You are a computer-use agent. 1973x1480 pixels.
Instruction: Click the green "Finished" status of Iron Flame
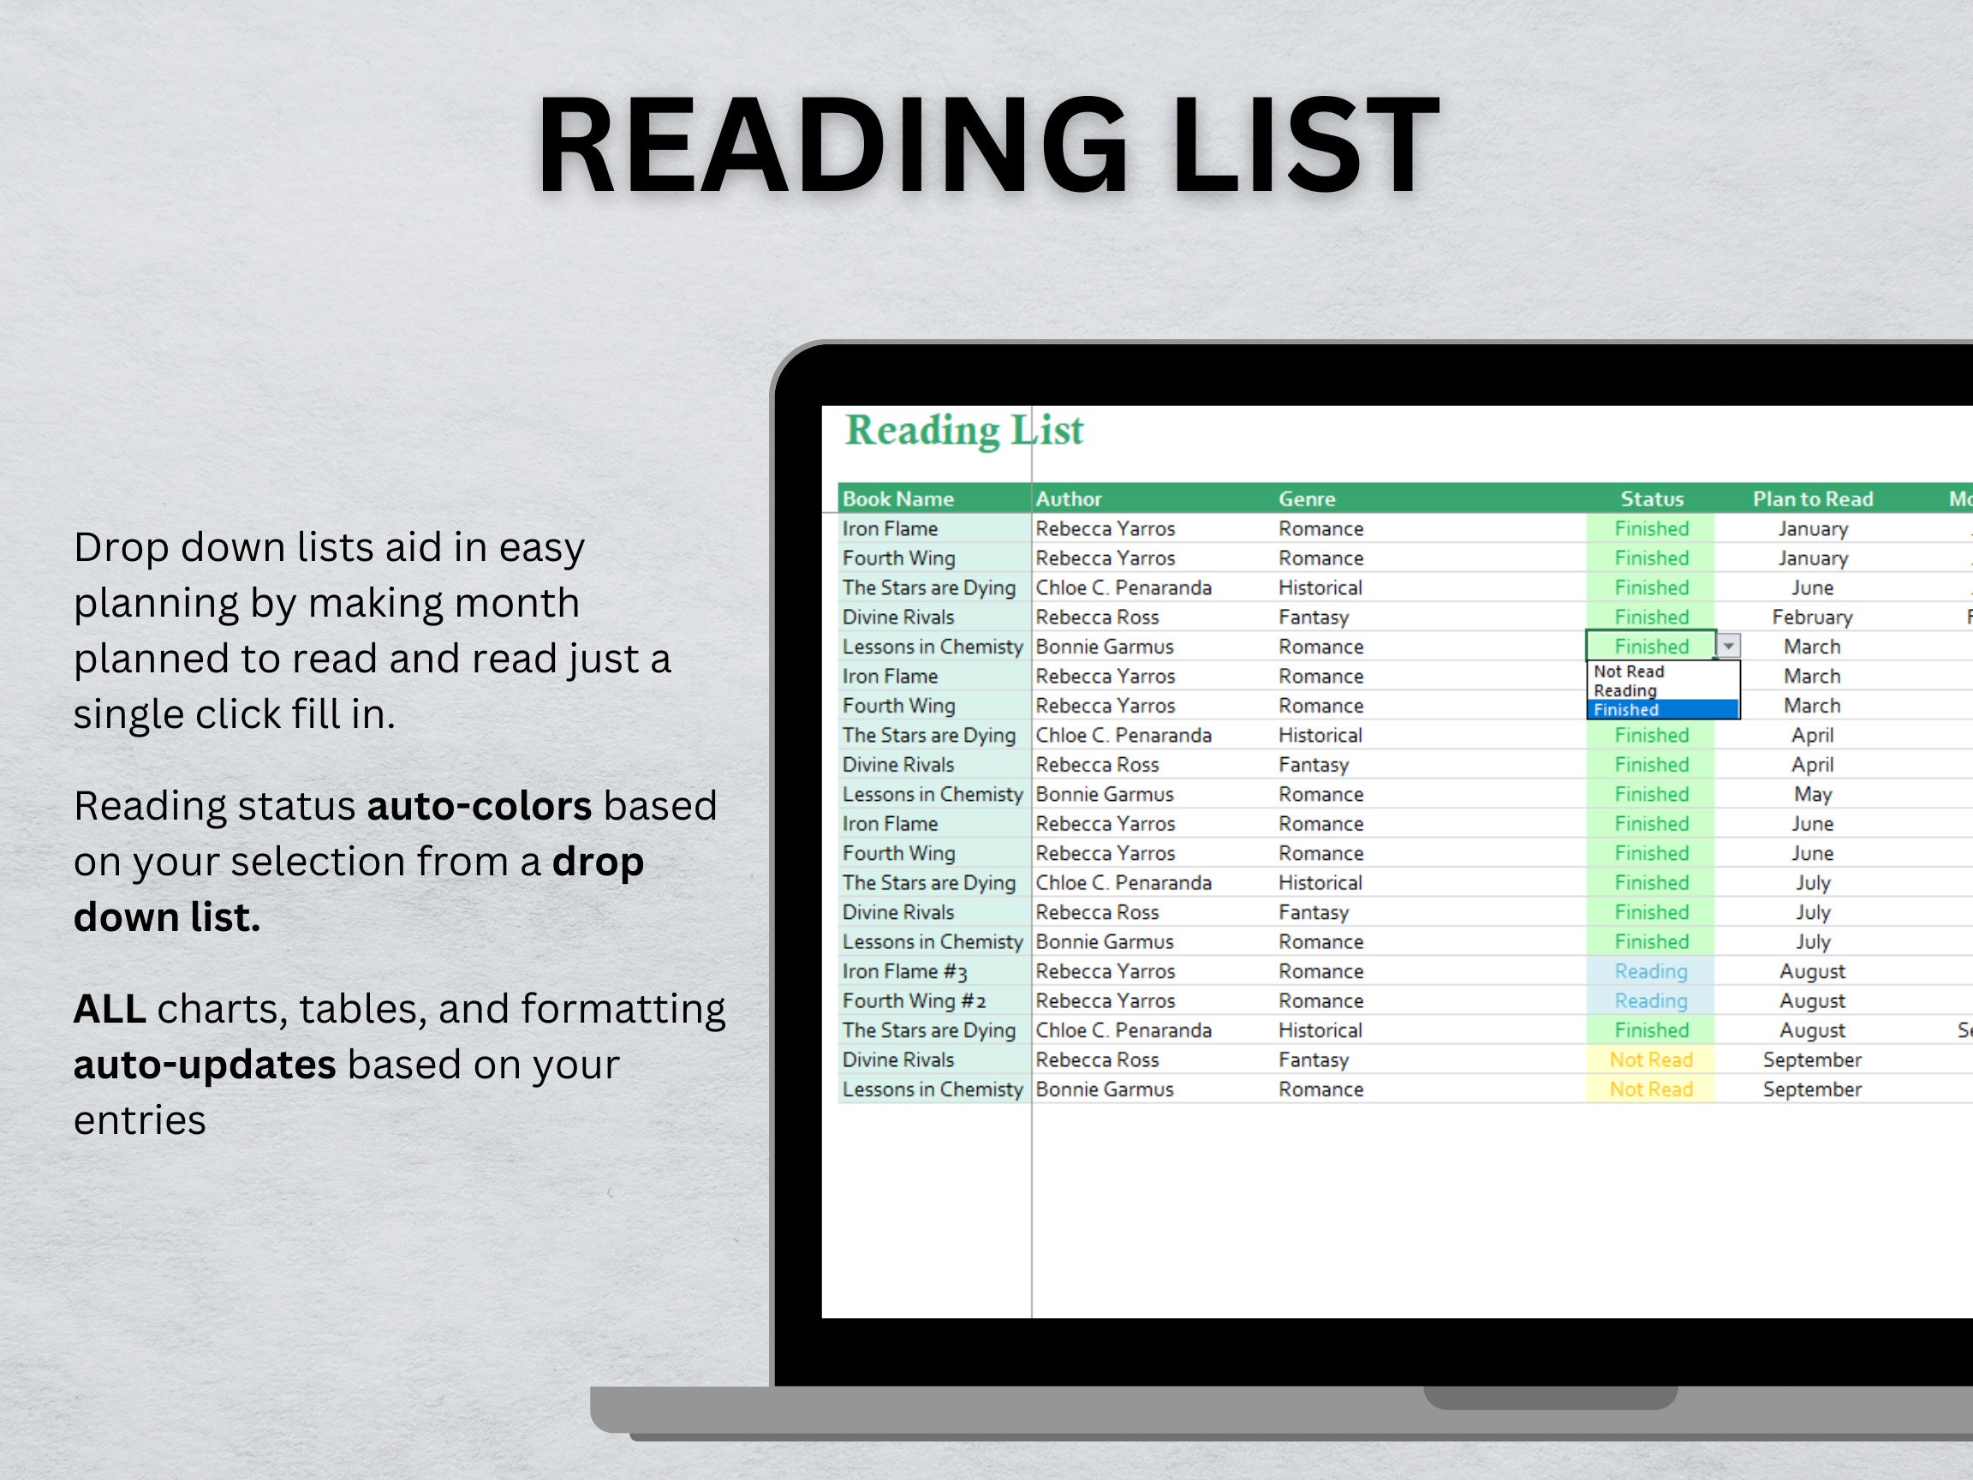pyautogui.click(x=1651, y=528)
